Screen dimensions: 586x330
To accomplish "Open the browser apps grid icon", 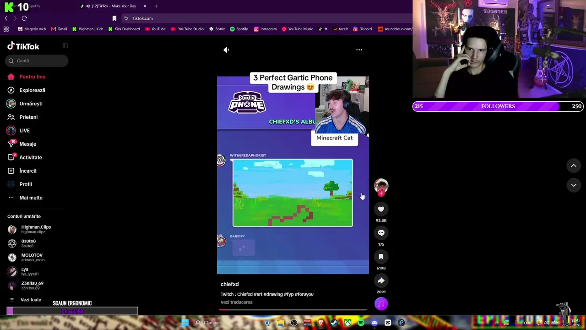I will pyautogui.click(x=6, y=29).
